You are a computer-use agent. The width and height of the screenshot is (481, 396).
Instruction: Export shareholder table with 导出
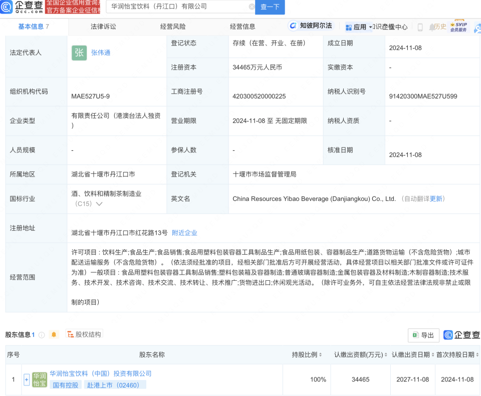click(423, 335)
